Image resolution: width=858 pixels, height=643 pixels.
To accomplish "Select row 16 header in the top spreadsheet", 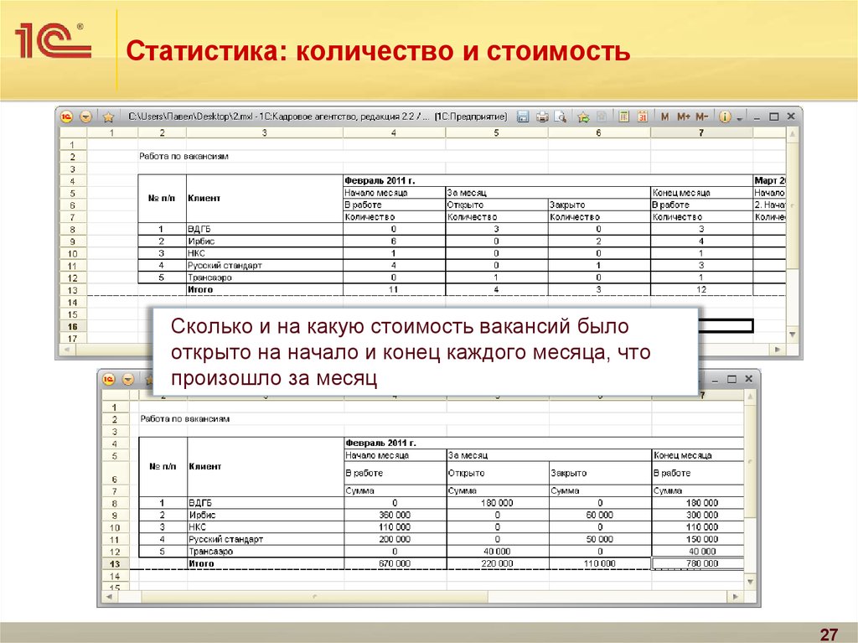I will click(x=72, y=326).
